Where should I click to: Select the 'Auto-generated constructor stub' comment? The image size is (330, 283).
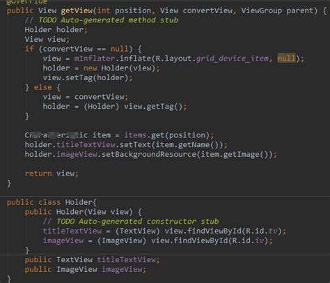click(149, 222)
